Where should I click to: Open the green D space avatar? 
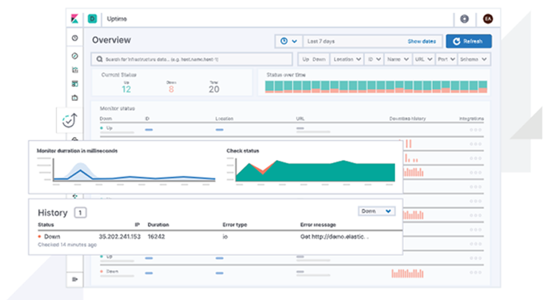(x=92, y=19)
